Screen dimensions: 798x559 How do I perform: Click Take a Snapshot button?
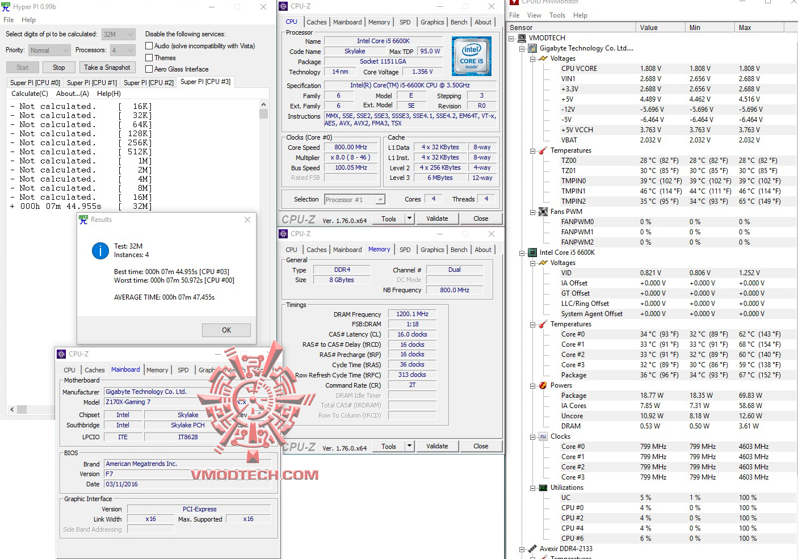click(107, 68)
